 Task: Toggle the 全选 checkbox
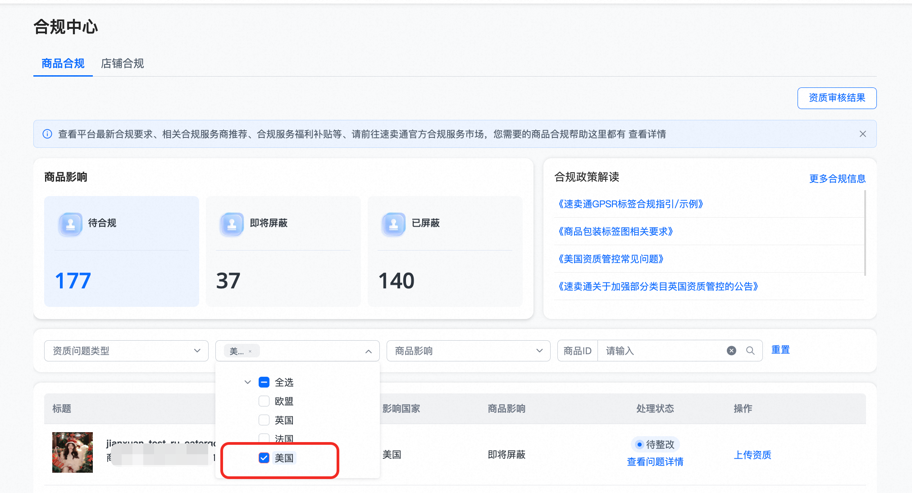point(264,382)
